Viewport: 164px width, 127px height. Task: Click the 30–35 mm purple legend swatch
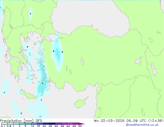[58, 124]
